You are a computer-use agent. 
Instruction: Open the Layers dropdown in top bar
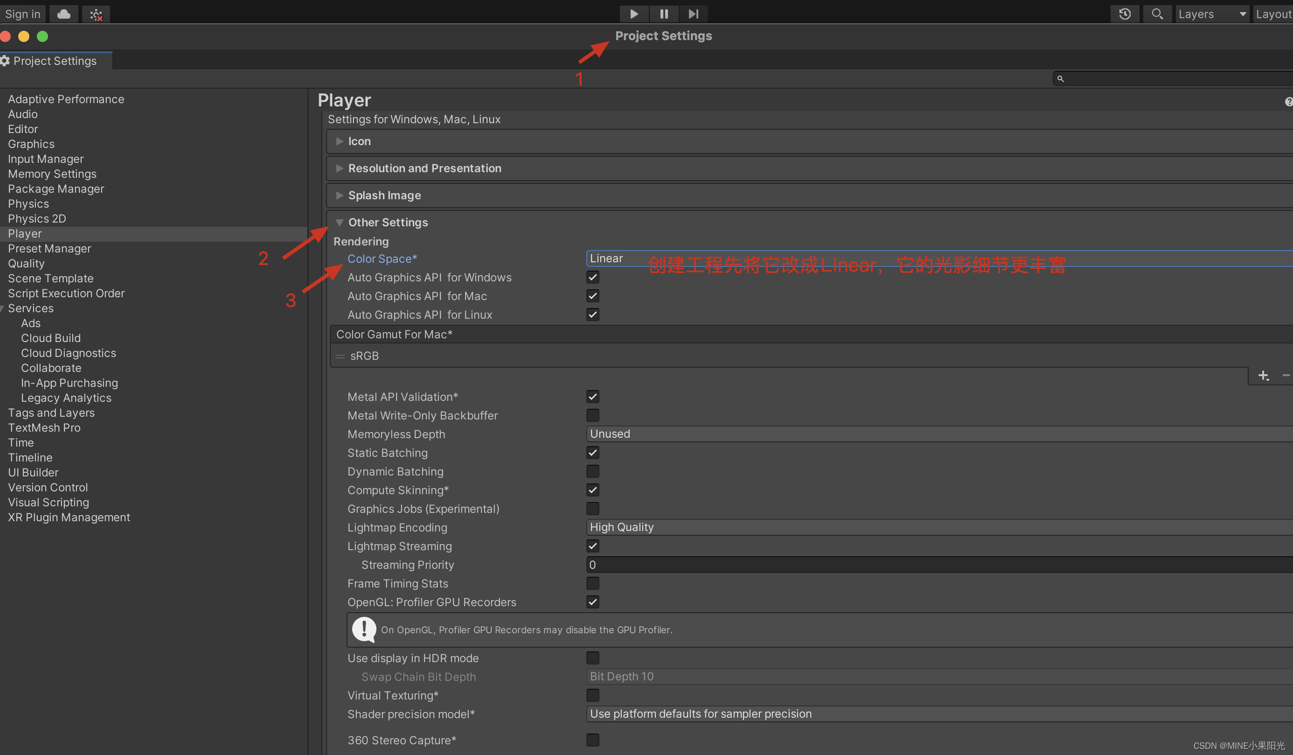click(x=1211, y=13)
